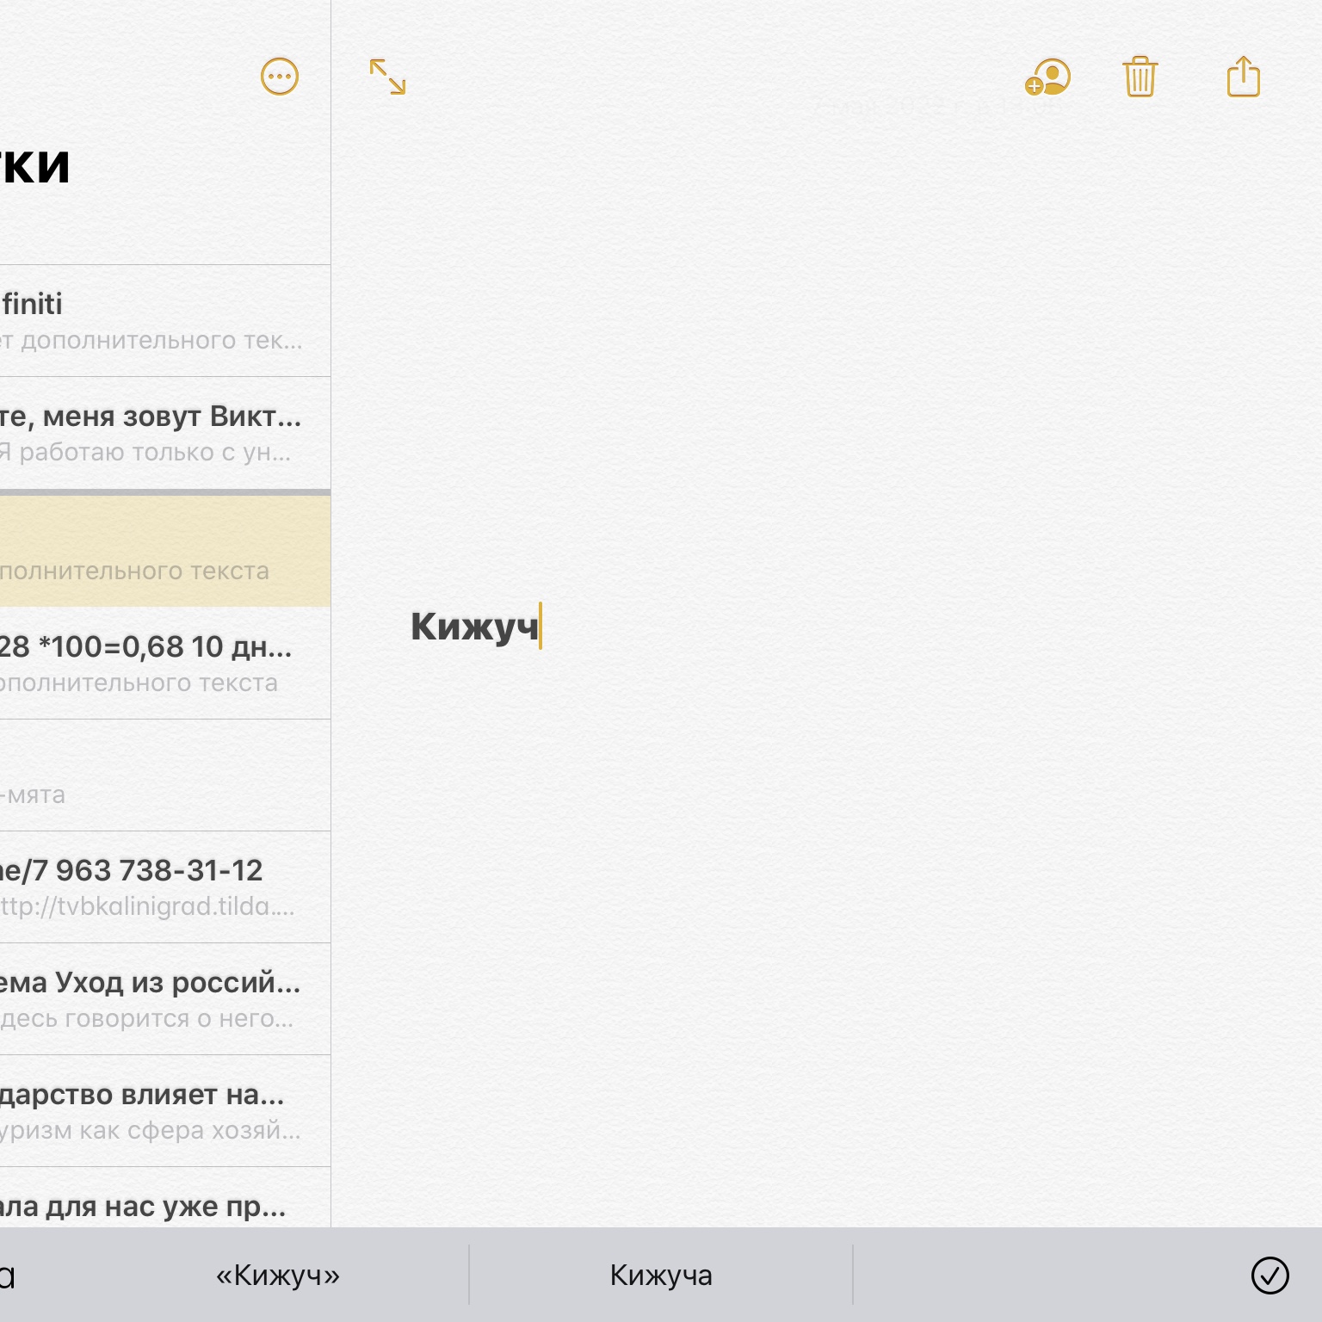This screenshot has height=1322, width=1322.
Task: Open the note '7 963 738-31-12'
Action: tap(164, 886)
